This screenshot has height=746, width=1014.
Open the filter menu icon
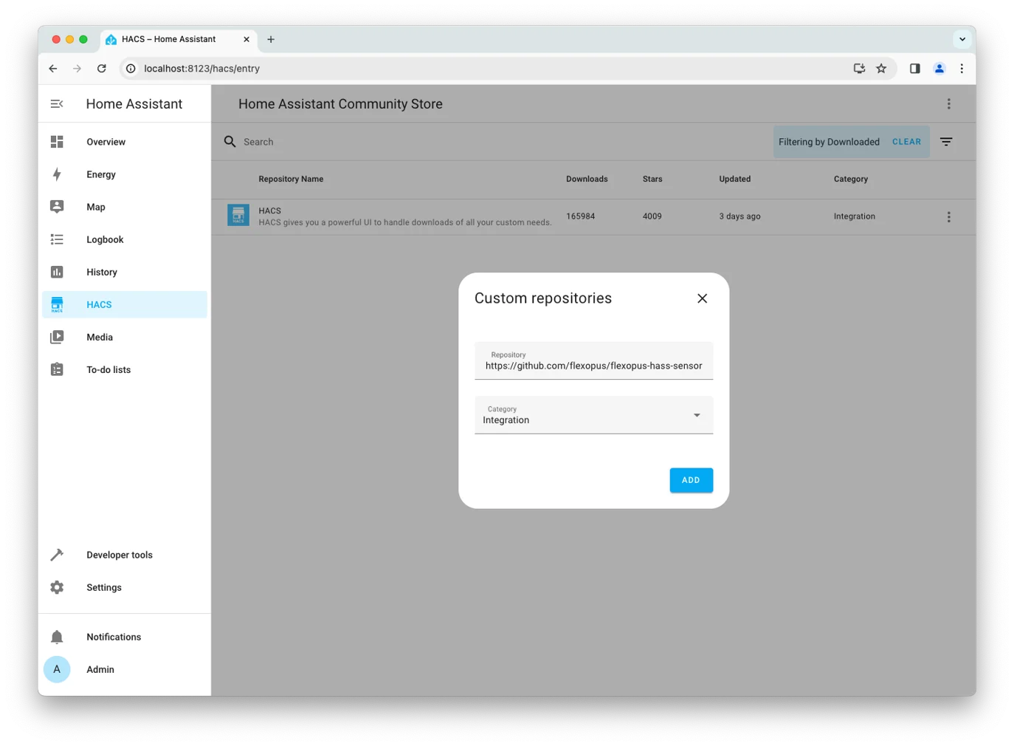[x=946, y=142]
